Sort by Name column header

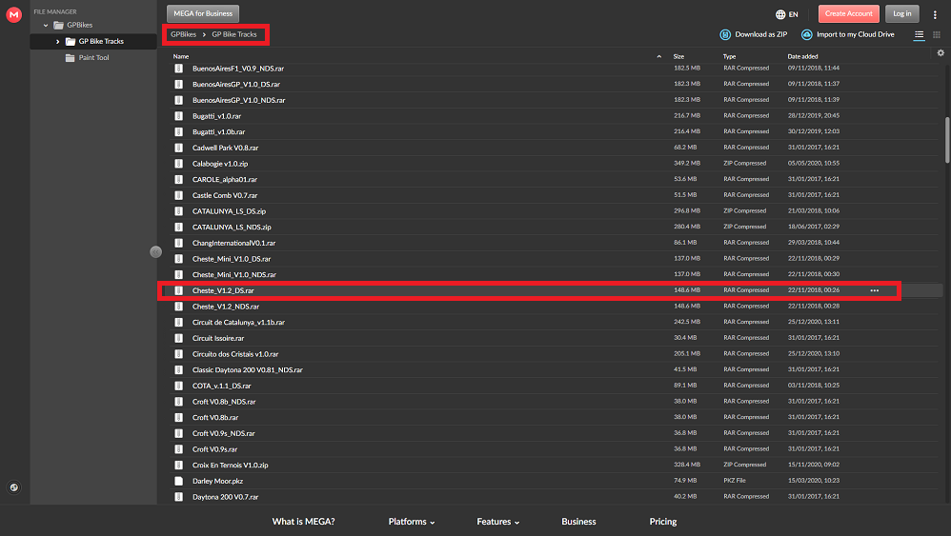tap(181, 56)
